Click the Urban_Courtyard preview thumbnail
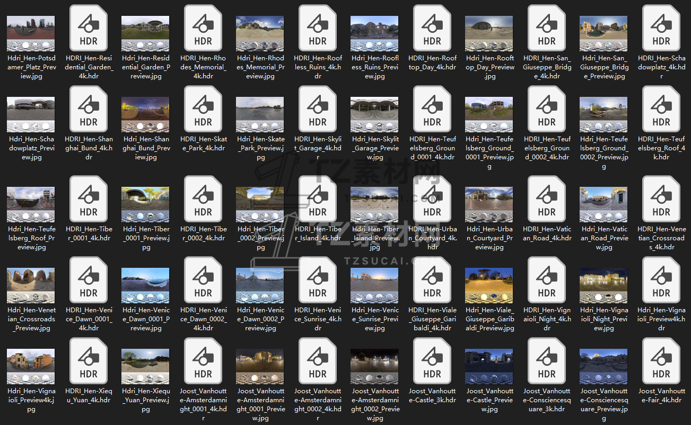Image resolution: width=691 pixels, height=425 pixels. click(489, 204)
